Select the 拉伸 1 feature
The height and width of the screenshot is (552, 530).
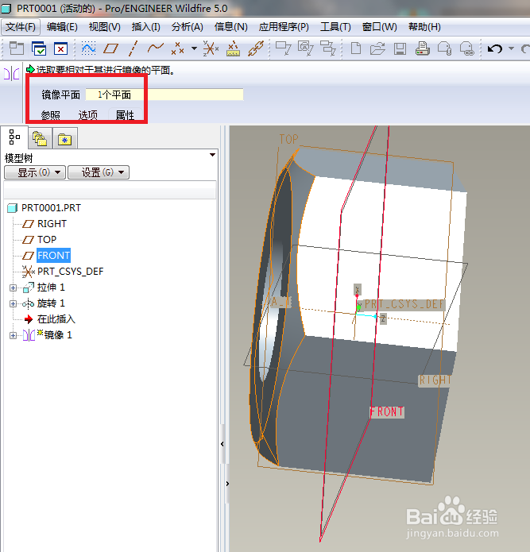coord(51,288)
